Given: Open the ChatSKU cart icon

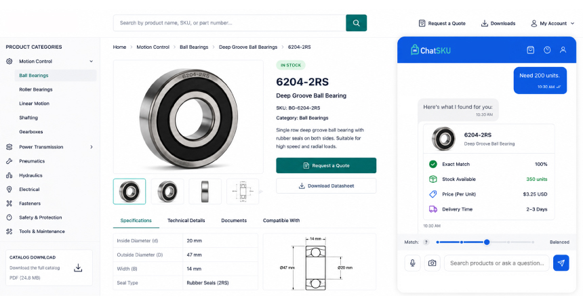Looking at the screenshot, I should click(x=531, y=50).
